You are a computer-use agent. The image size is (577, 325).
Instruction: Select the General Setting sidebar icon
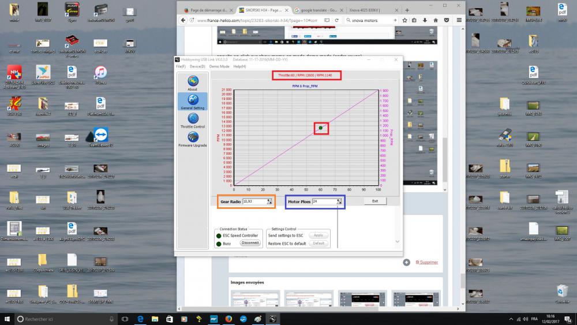193,102
